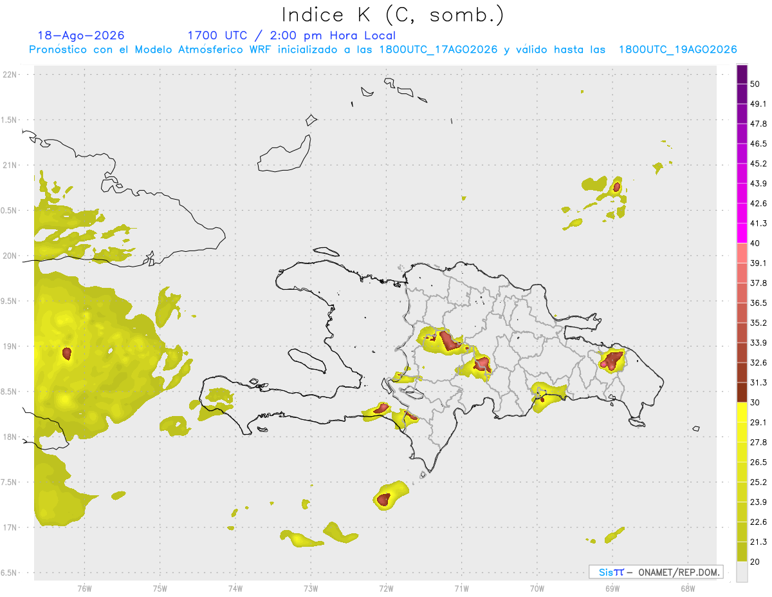Screen dimensions: 772x597
Task: Click the 'SisTT - ONAMET/REP.DOM.' credit label
Action: coord(656,572)
